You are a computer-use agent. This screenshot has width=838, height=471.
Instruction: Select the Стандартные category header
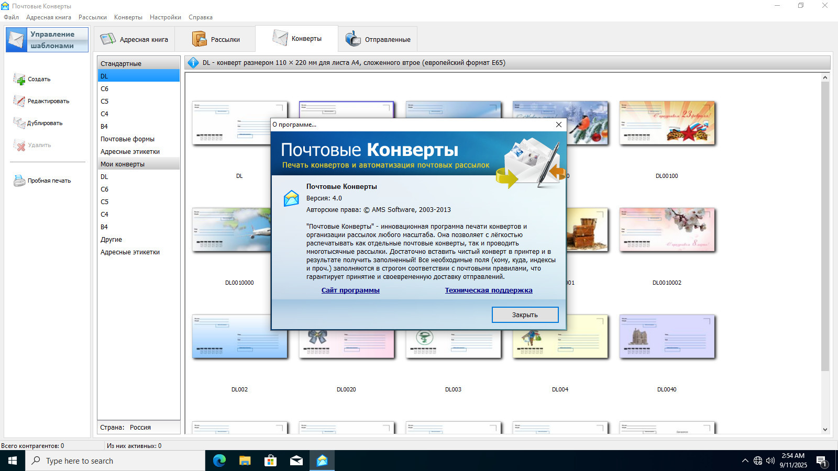pos(139,63)
